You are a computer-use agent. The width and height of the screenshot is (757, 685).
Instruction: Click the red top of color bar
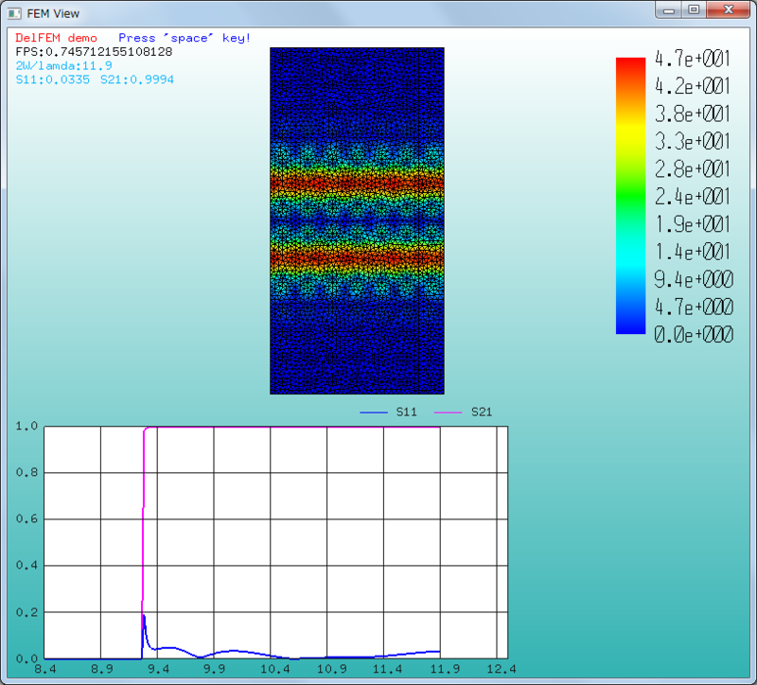pos(630,65)
